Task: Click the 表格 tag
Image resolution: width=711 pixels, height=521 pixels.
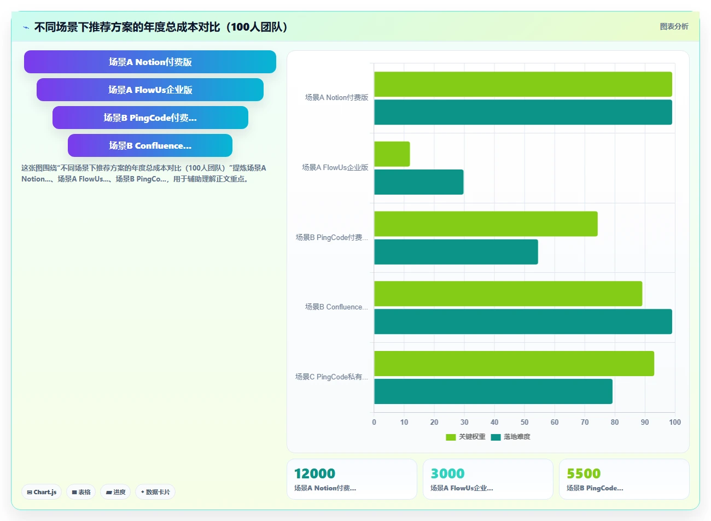Action: [81, 492]
